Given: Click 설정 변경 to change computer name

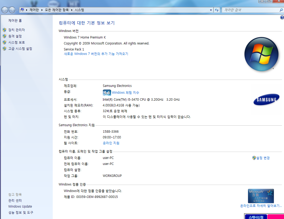Looking at the screenshot, I should point(263,158).
